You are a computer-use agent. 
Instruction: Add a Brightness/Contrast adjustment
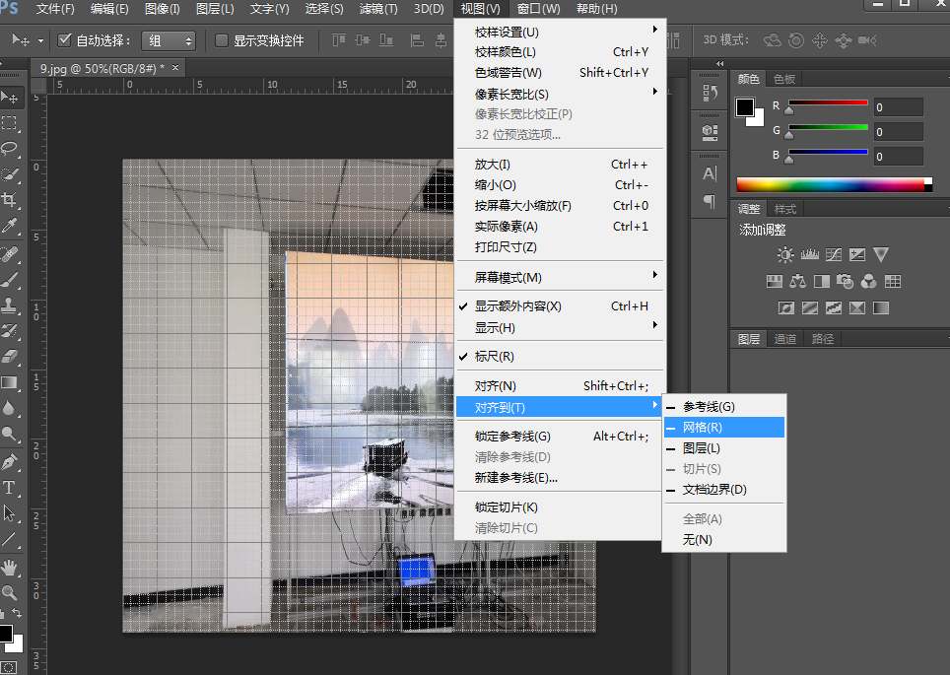coord(785,253)
